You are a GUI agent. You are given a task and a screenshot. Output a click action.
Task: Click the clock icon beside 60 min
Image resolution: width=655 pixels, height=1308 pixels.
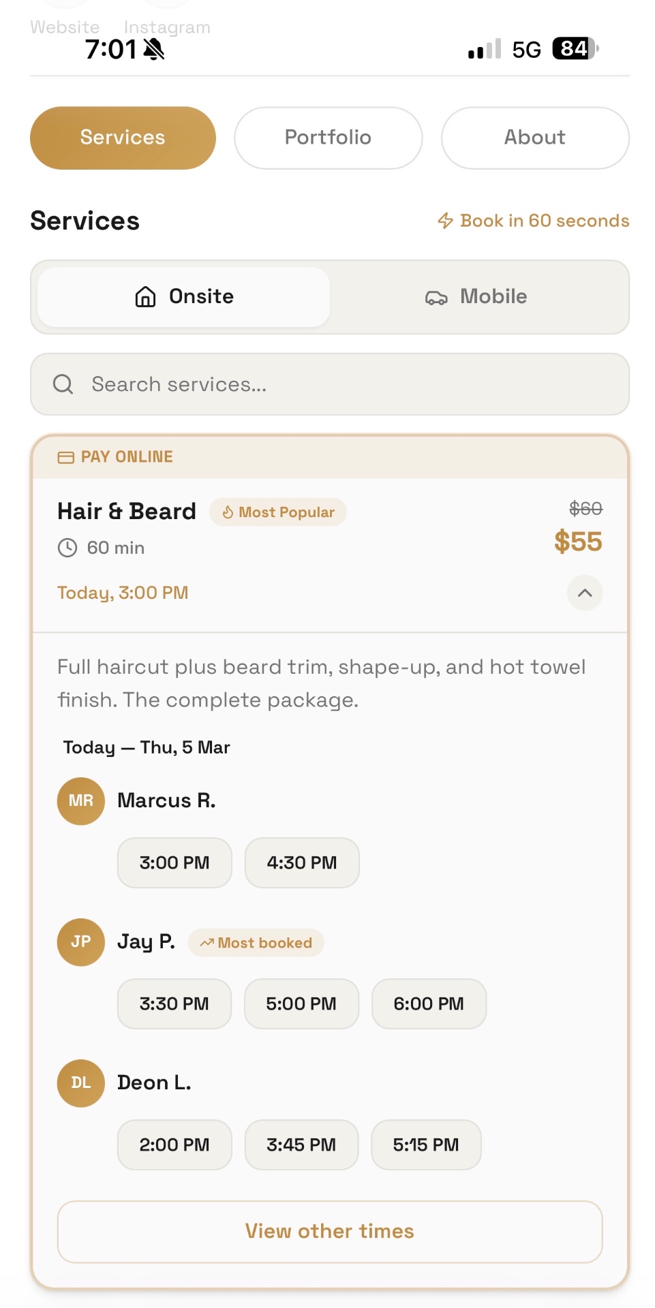pyautogui.click(x=66, y=547)
